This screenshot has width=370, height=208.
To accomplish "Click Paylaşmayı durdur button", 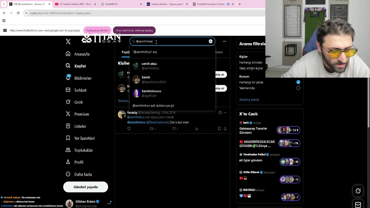I will click(97, 30).
